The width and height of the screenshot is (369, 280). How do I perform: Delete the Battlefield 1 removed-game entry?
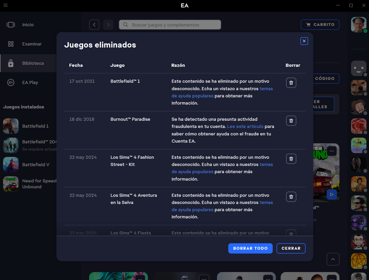[291, 83]
